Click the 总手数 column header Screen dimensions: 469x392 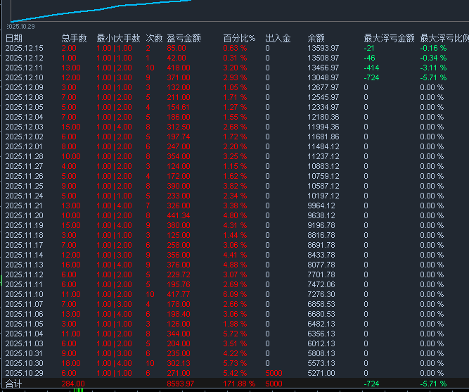click(x=74, y=38)
